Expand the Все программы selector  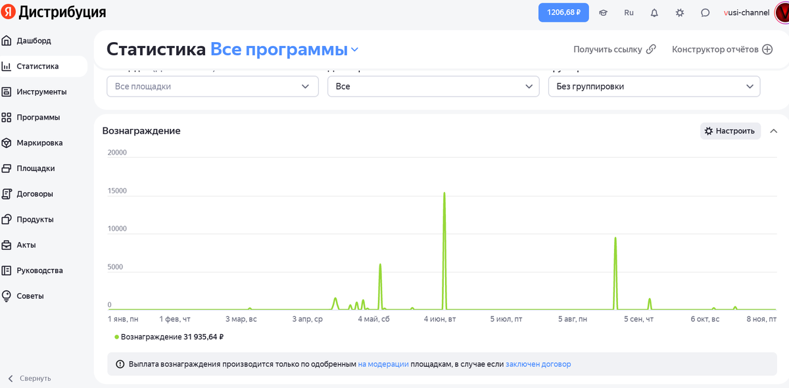click(284, 49)
